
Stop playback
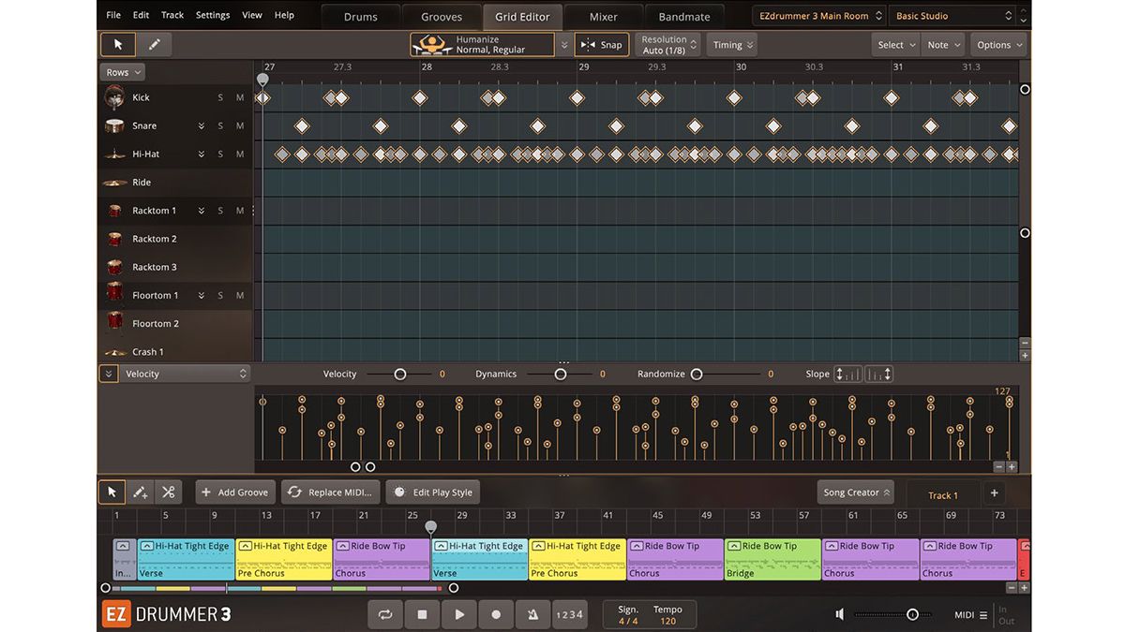(422, 614)
